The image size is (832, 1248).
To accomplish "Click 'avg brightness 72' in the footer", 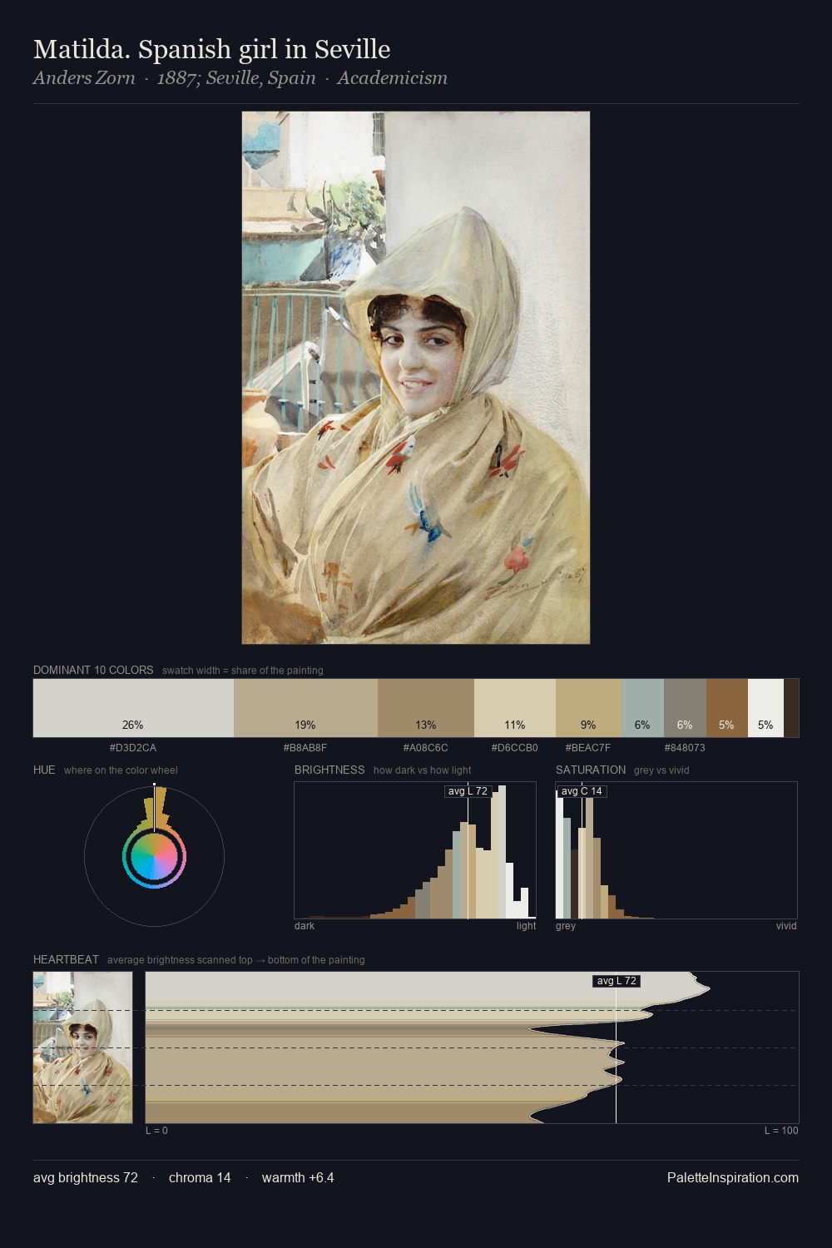I will [x=86, y=1177].
